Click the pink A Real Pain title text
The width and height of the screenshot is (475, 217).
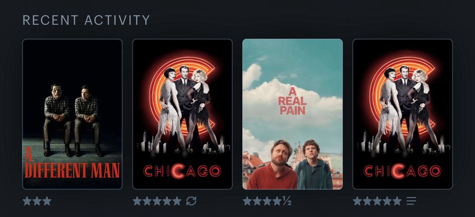coord(292,101)
